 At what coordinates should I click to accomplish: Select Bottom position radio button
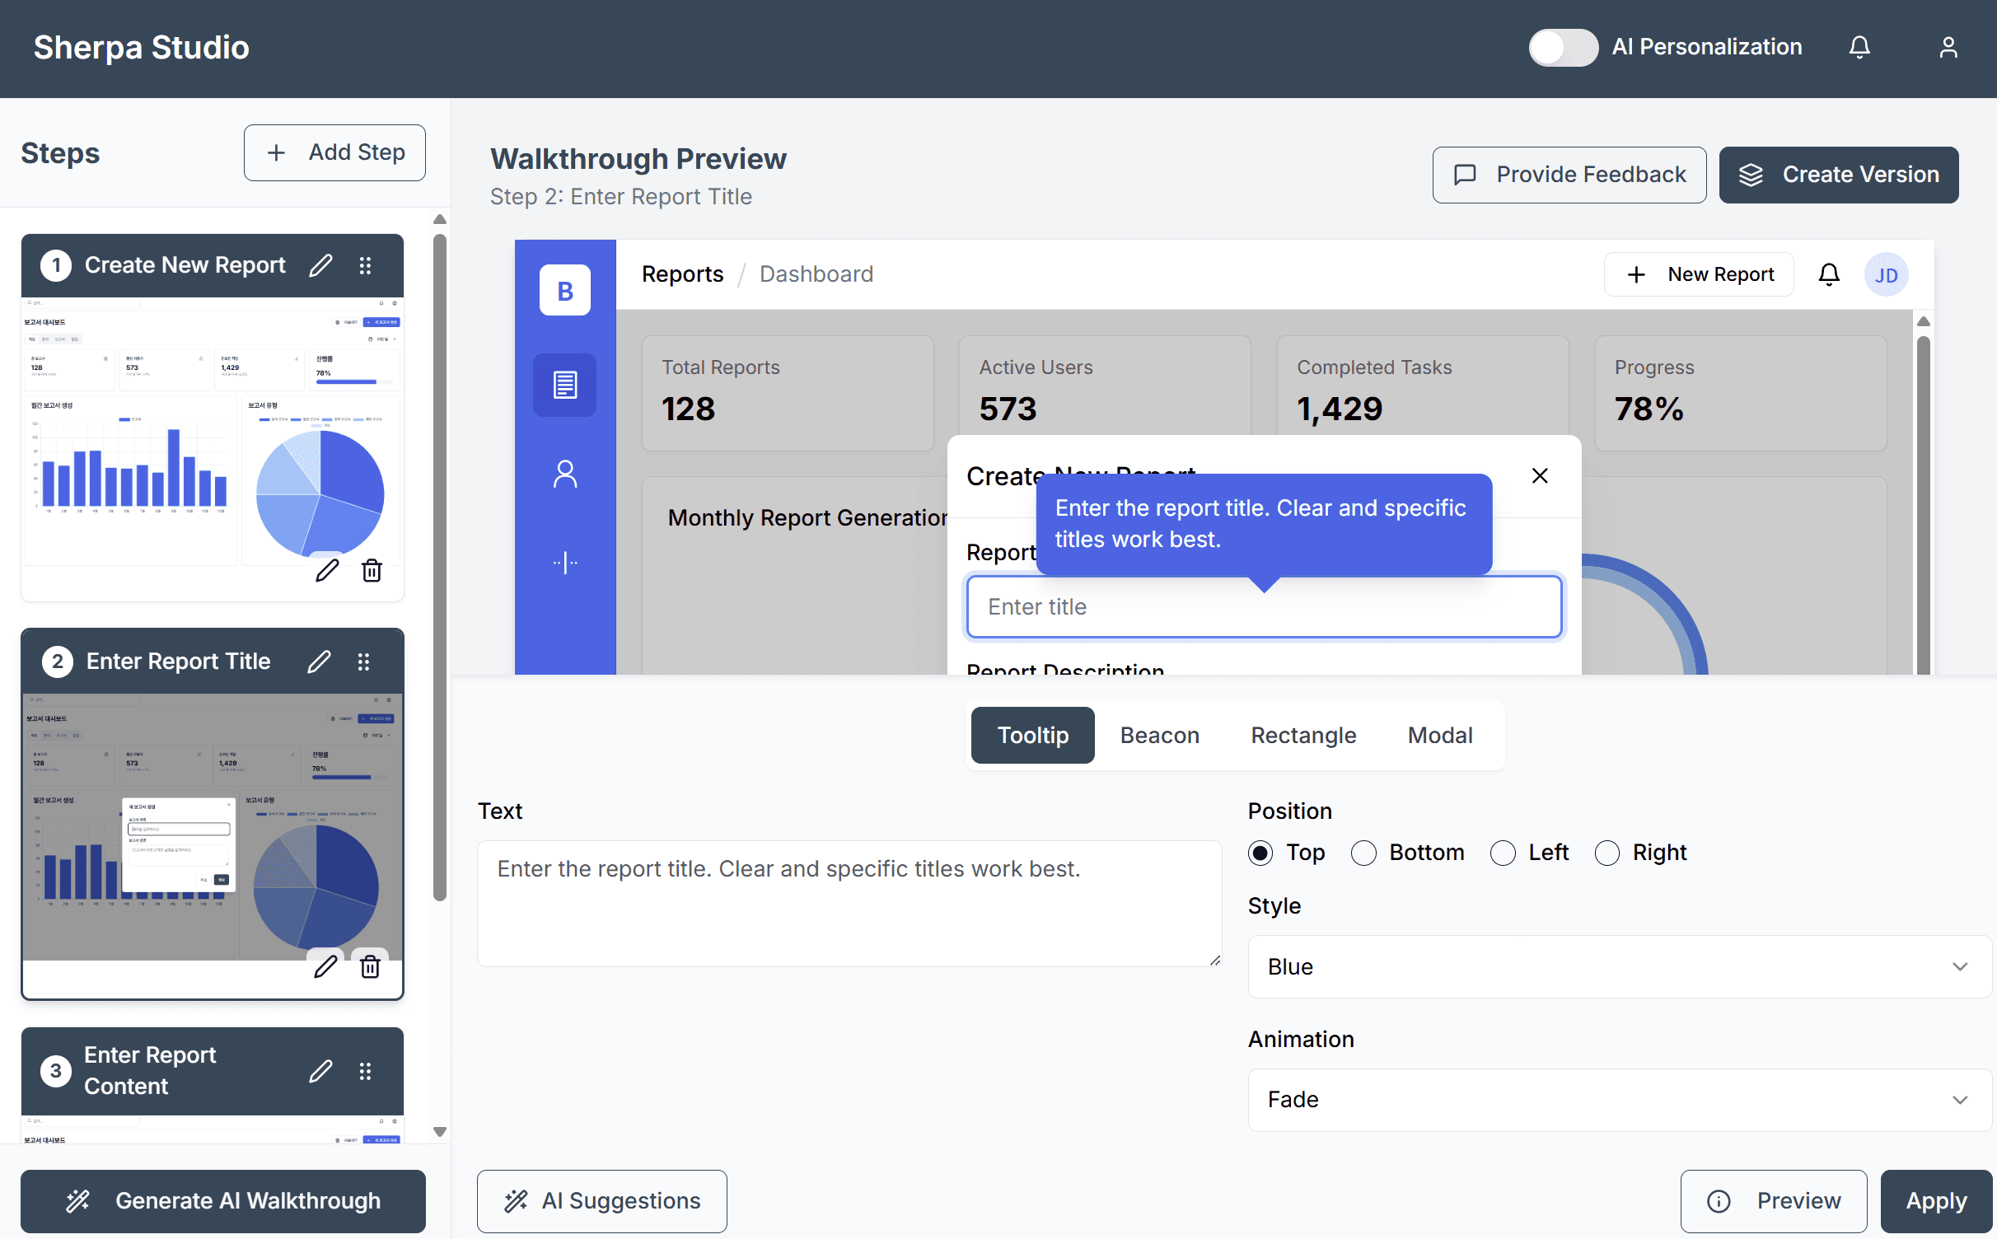1363,853
